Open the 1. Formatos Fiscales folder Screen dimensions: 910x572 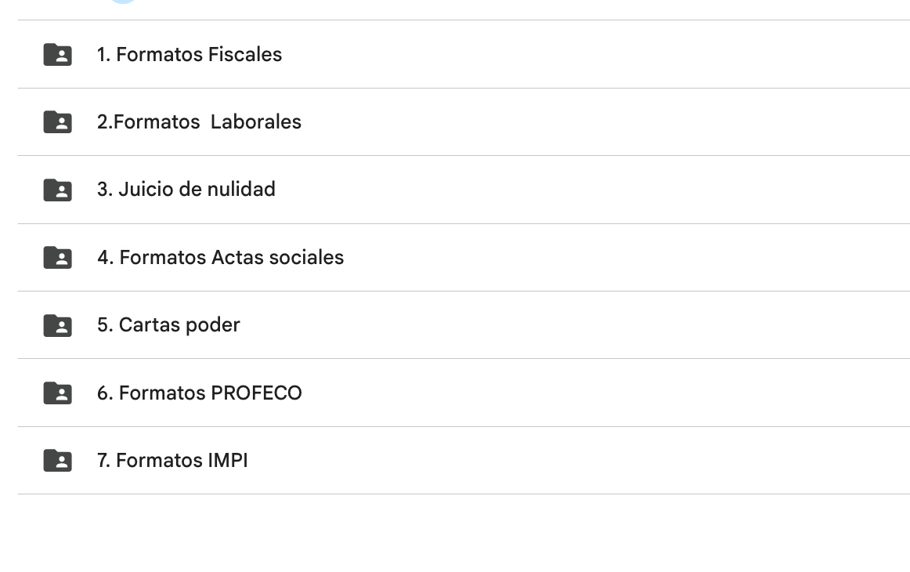(189, 54)
